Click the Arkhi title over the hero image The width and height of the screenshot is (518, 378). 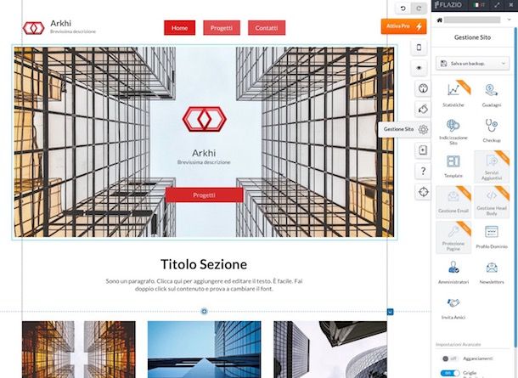point(204,153)
